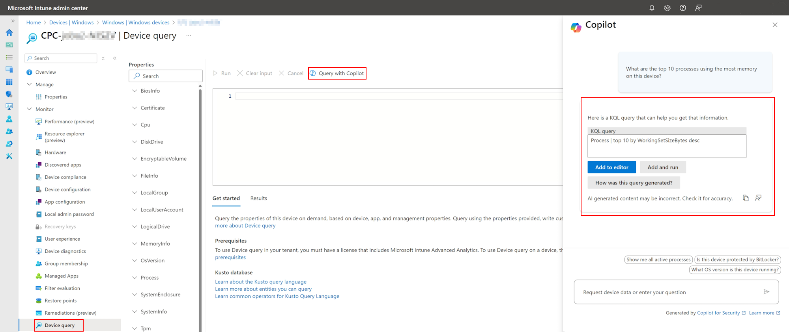Expand the EncryptableVolume property

(x=135, y=159)
